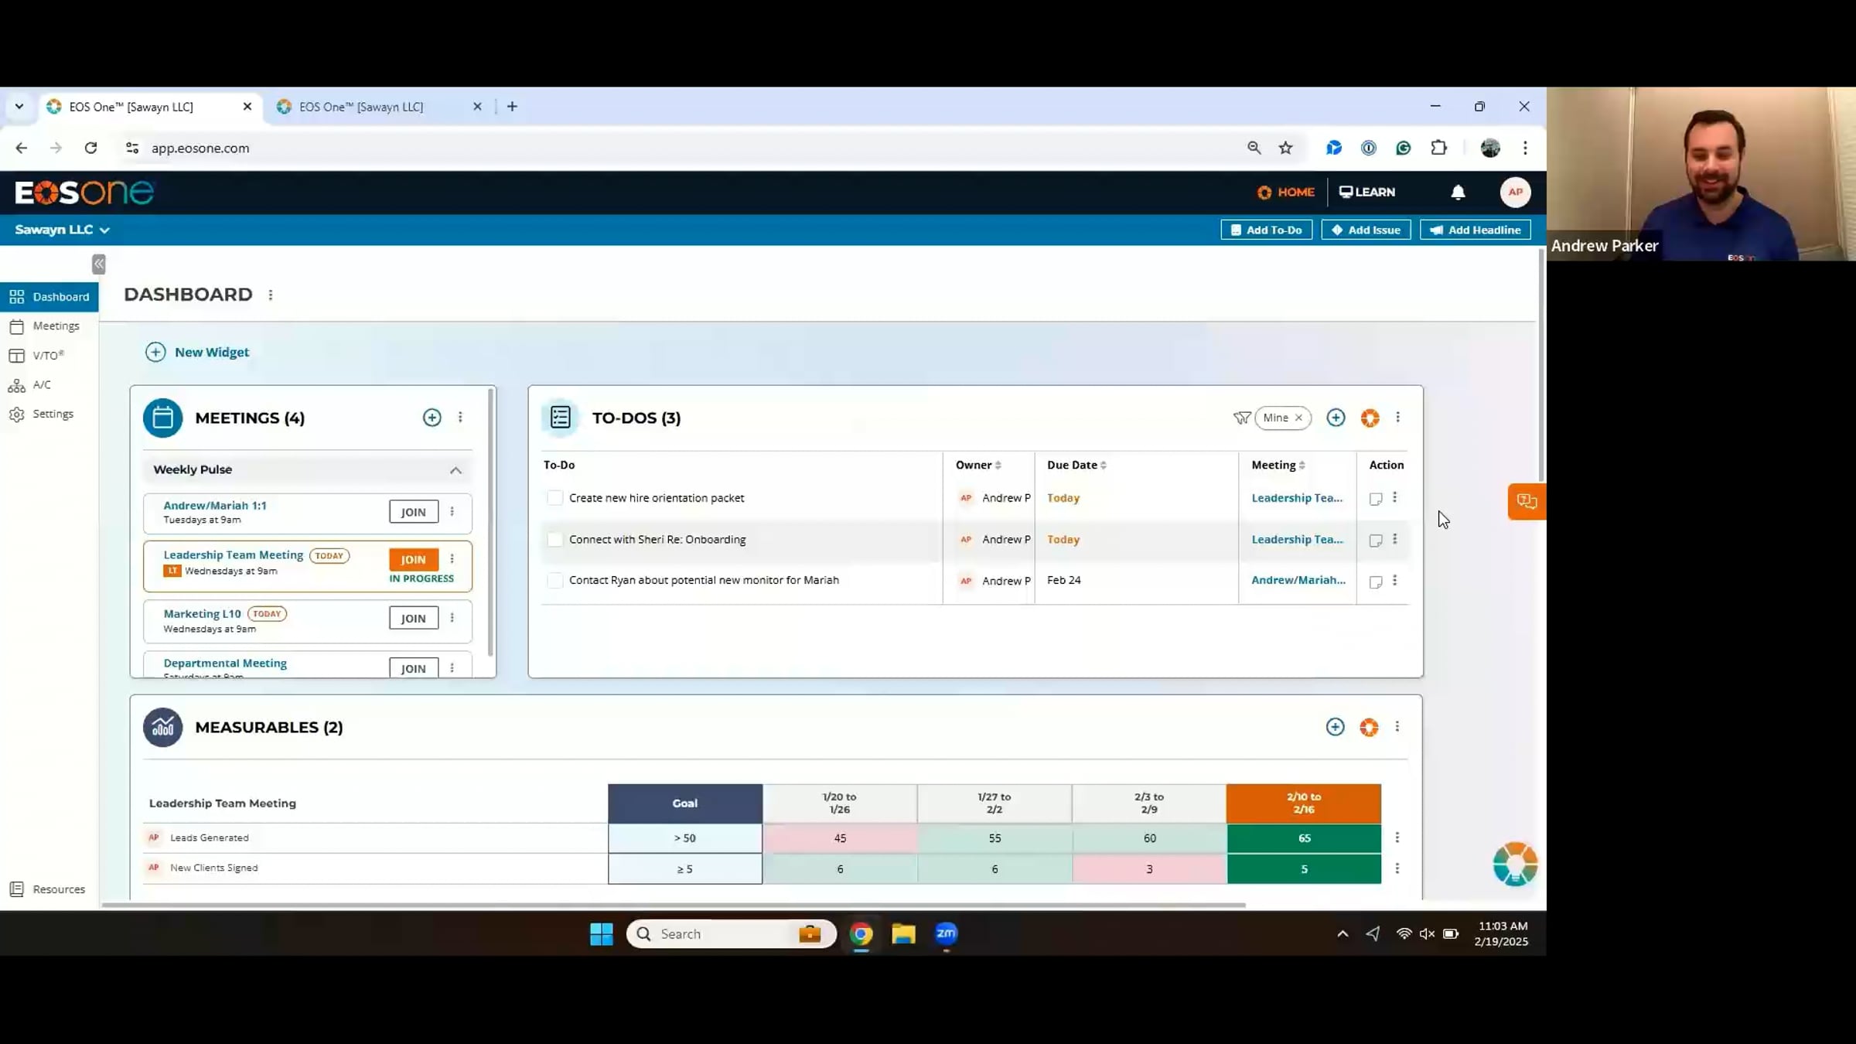Click Add To-Do button

click(x=1266, y=230)
